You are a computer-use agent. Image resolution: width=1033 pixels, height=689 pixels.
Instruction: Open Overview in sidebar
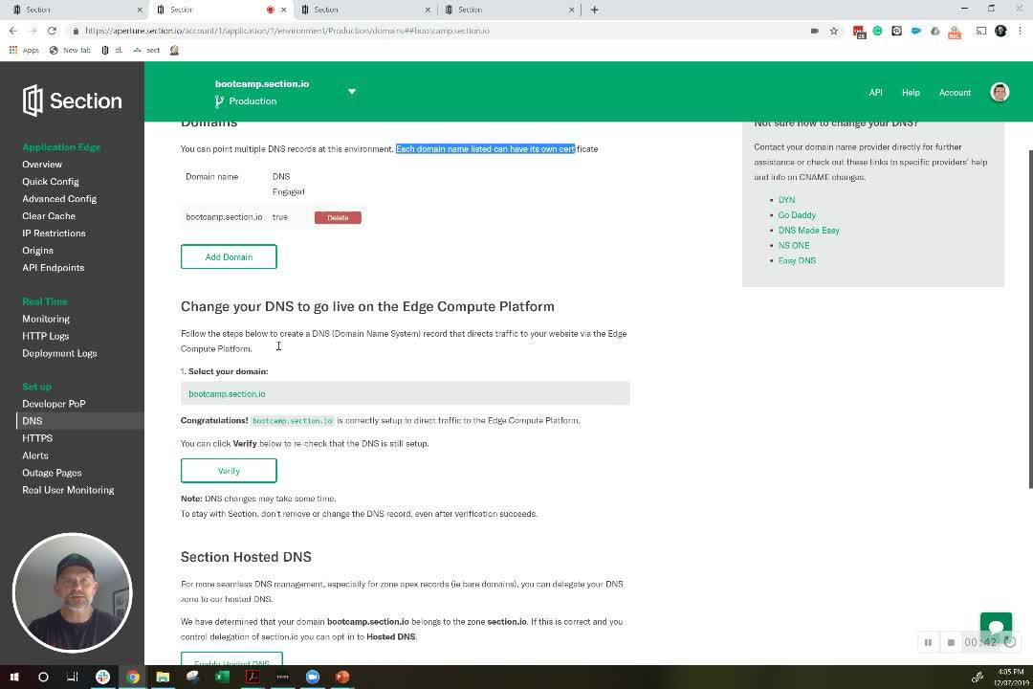point(42,165)
